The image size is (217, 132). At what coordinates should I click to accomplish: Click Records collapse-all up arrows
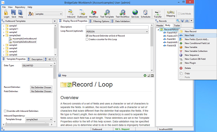187,21
